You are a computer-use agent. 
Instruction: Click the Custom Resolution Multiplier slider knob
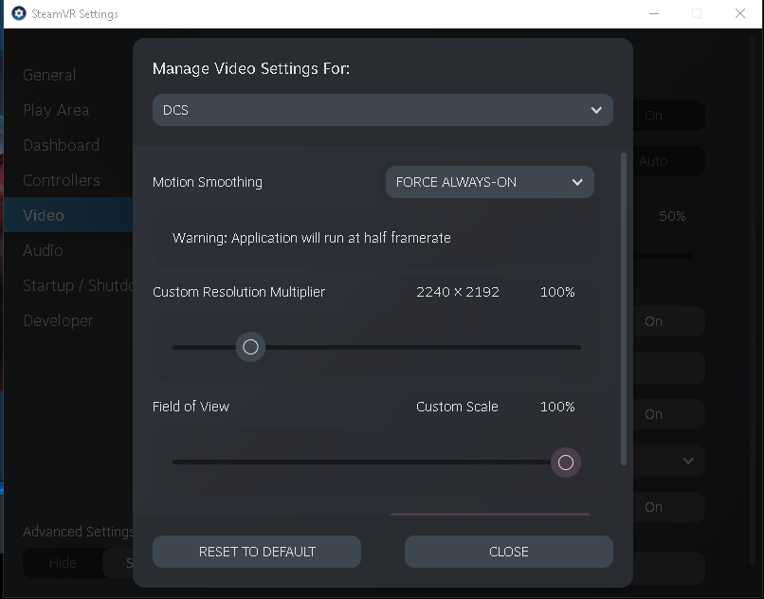click(250, 347)
